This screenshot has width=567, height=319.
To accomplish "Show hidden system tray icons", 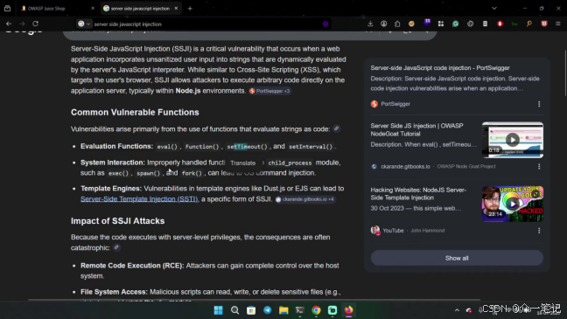I will [457, 310].
